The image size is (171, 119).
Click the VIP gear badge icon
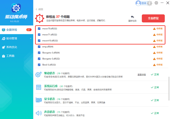coord(150,3)
